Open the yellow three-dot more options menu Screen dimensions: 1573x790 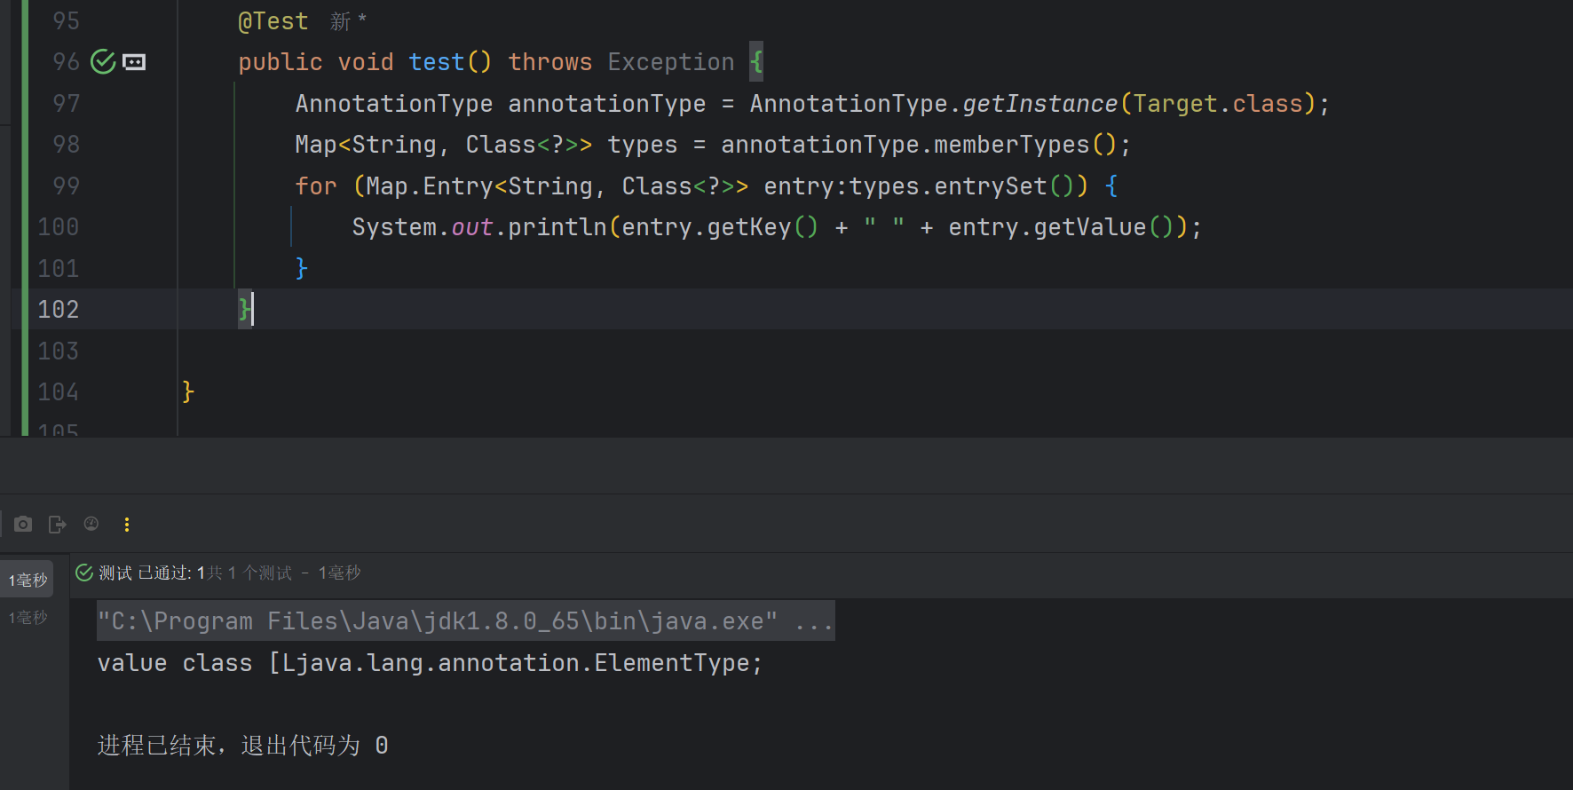127,525
